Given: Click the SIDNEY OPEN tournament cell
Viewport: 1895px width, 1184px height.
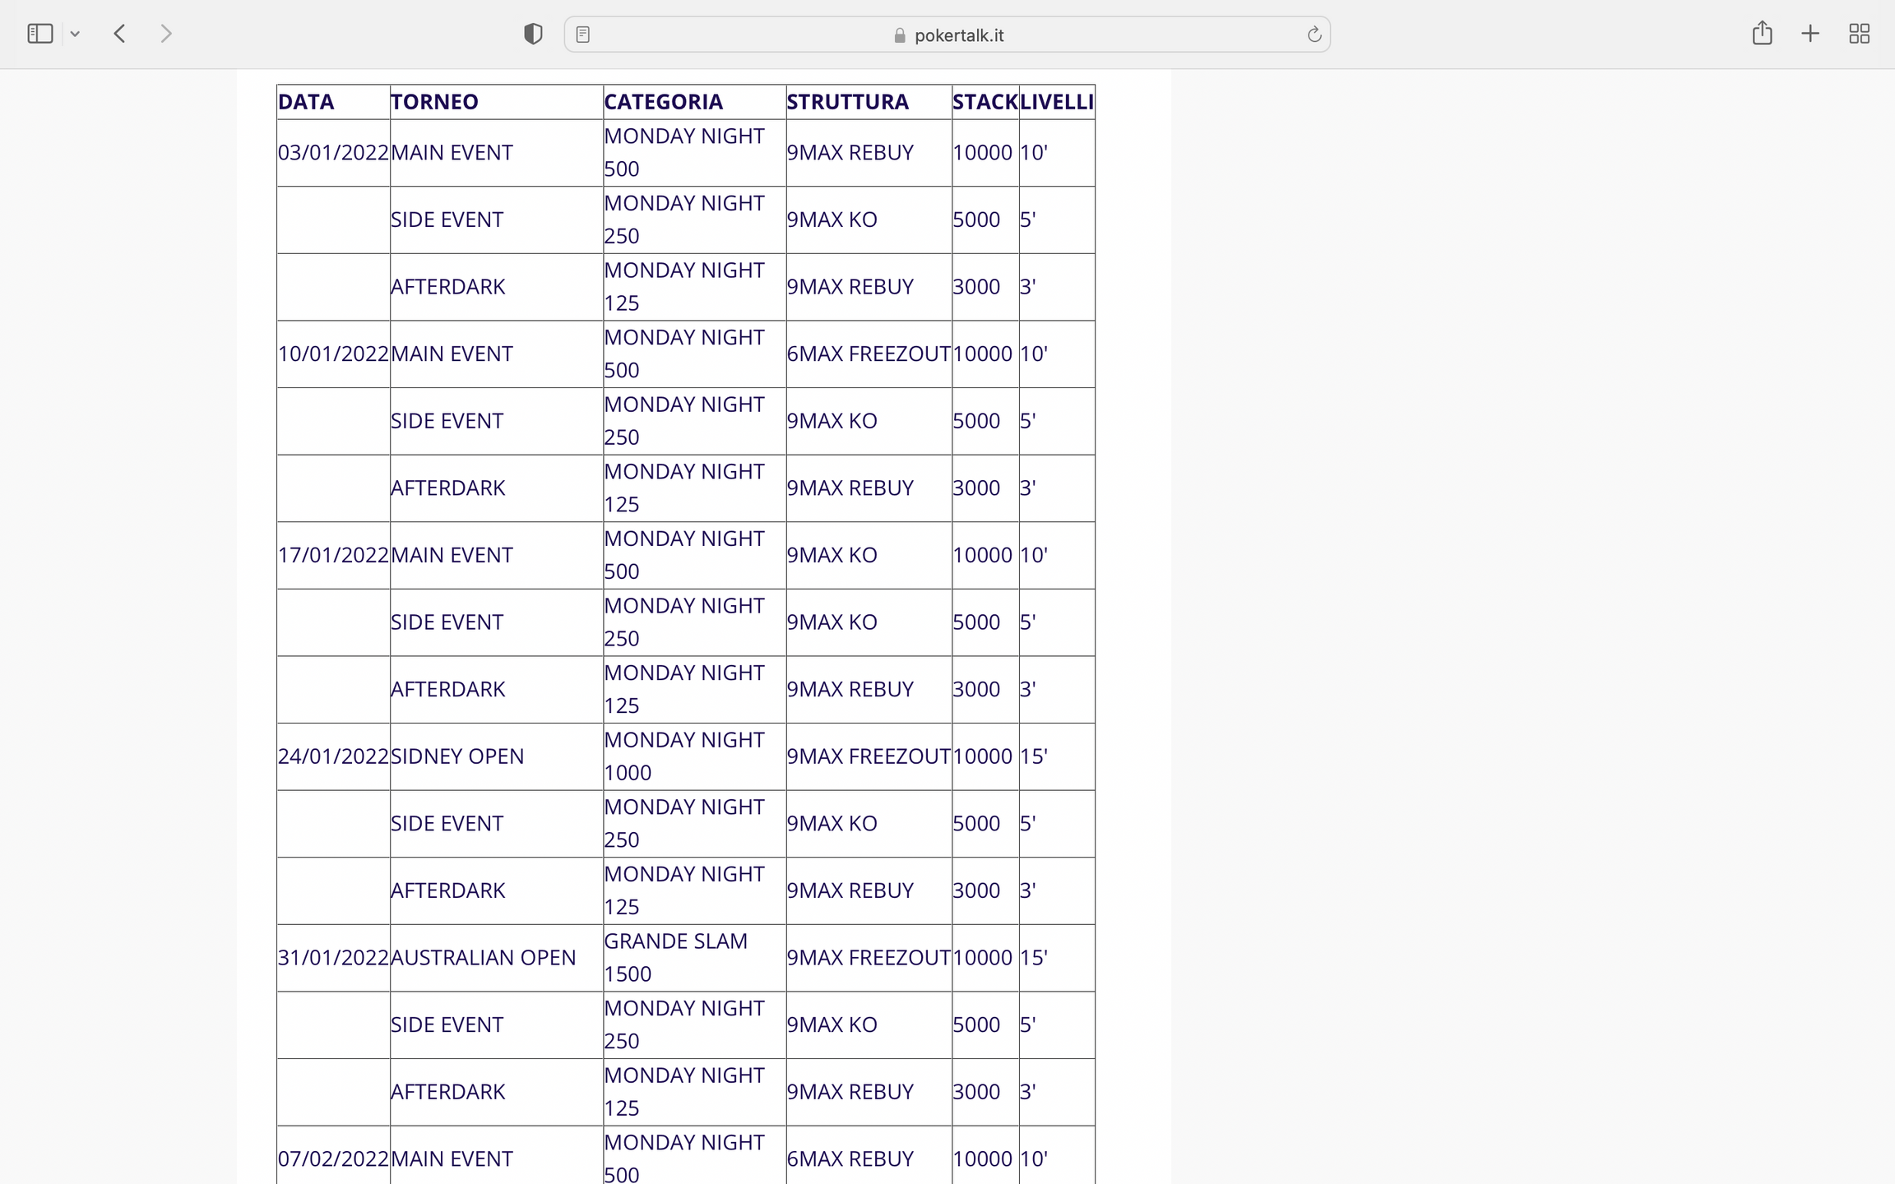Looking at the screenshot, I should click(x=457, y=756).
